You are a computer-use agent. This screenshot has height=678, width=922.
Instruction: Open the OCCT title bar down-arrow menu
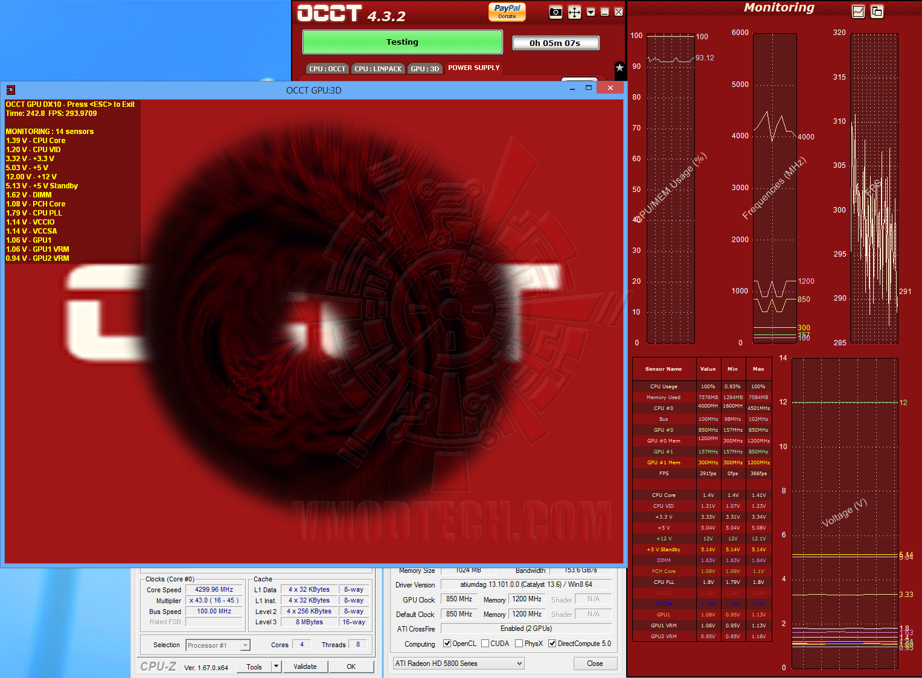(591, 12)
